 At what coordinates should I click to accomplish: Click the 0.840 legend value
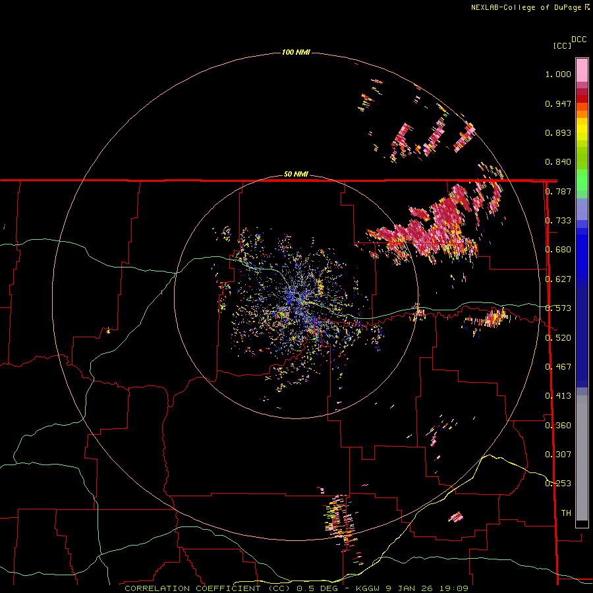(x=558, y=162)
